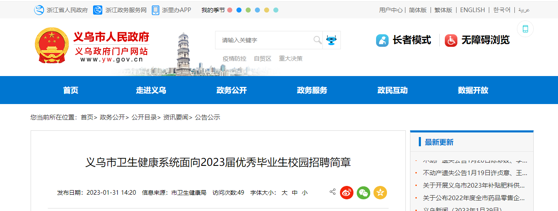558x211 pixels.
Task: Click 公开目录 in the breadcrumb
Action: [x=144, y=117]
